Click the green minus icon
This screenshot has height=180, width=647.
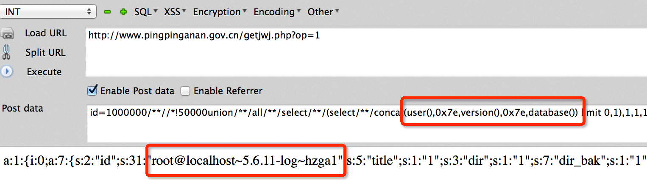[x=107, y=12]
